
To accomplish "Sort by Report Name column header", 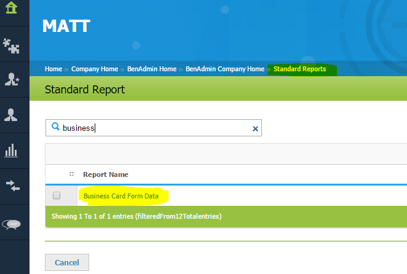I will [x=105, y=174].
